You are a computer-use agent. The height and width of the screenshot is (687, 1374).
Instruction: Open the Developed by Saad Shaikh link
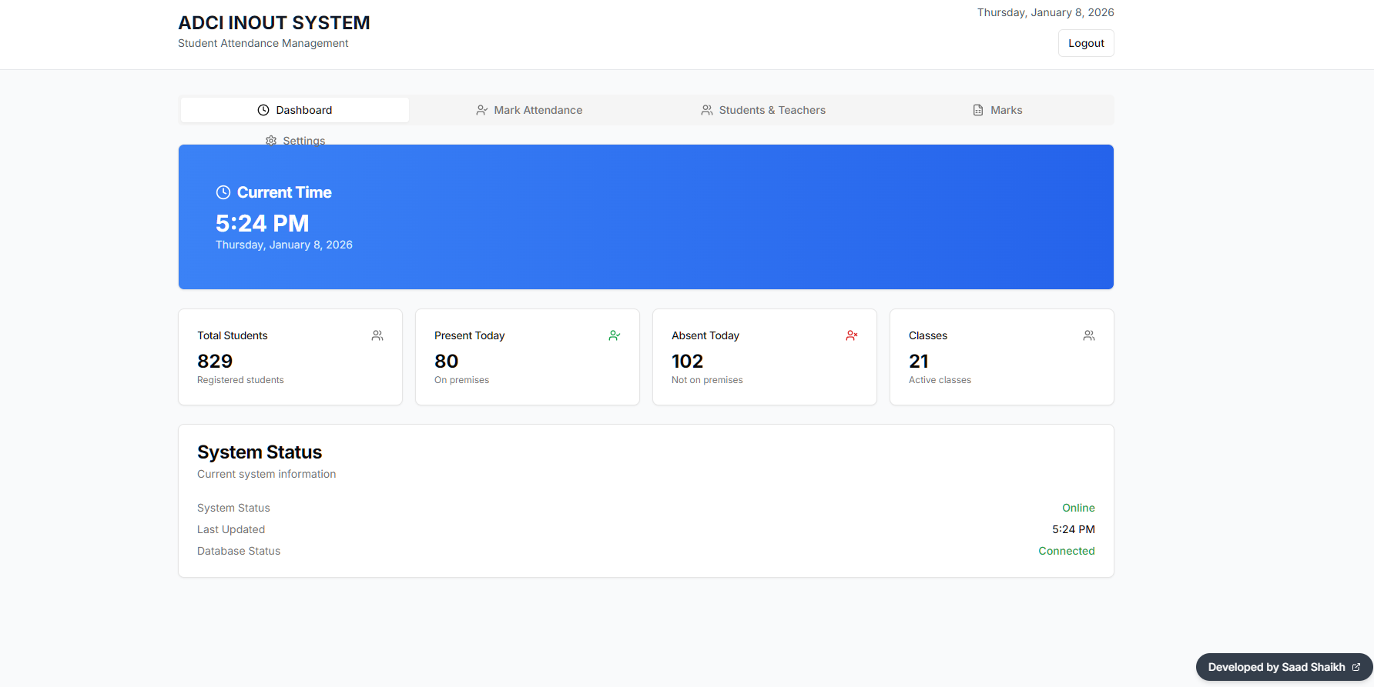click(1276, 667)
